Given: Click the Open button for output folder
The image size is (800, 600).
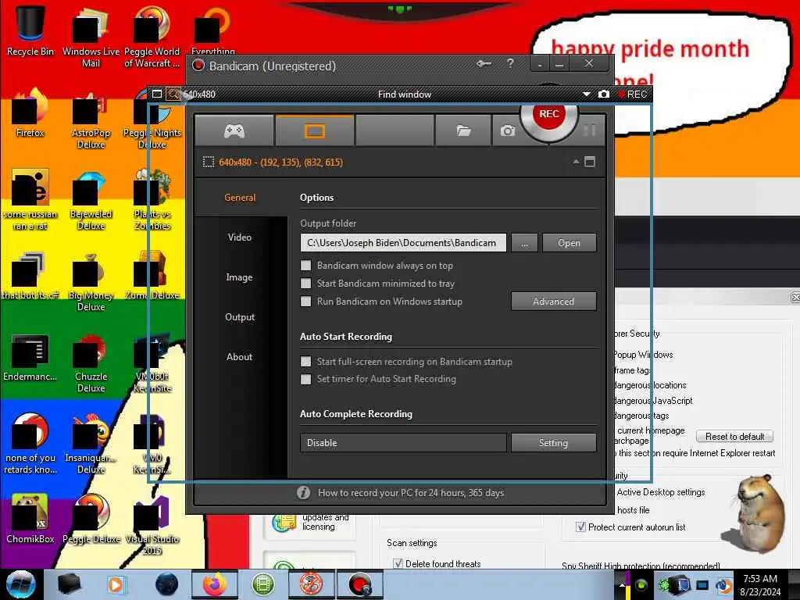Looking at the screenshot, I should [x=569, y=243].
